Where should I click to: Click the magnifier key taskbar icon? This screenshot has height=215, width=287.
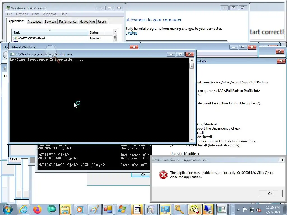point(179,209)
